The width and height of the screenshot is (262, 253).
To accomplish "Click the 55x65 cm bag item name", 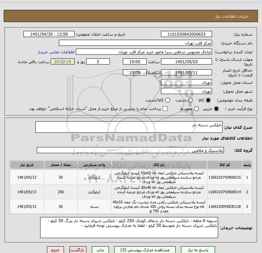I will (x=159, y=177).
